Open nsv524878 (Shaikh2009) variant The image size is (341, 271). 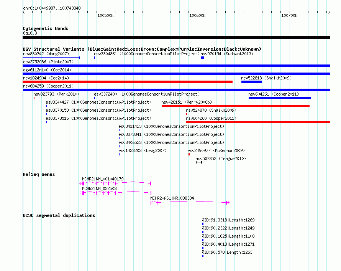pos(211,110)
